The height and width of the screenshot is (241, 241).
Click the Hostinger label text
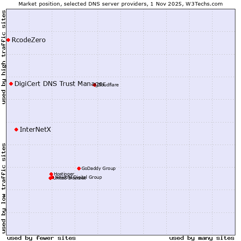pos(64,174)
